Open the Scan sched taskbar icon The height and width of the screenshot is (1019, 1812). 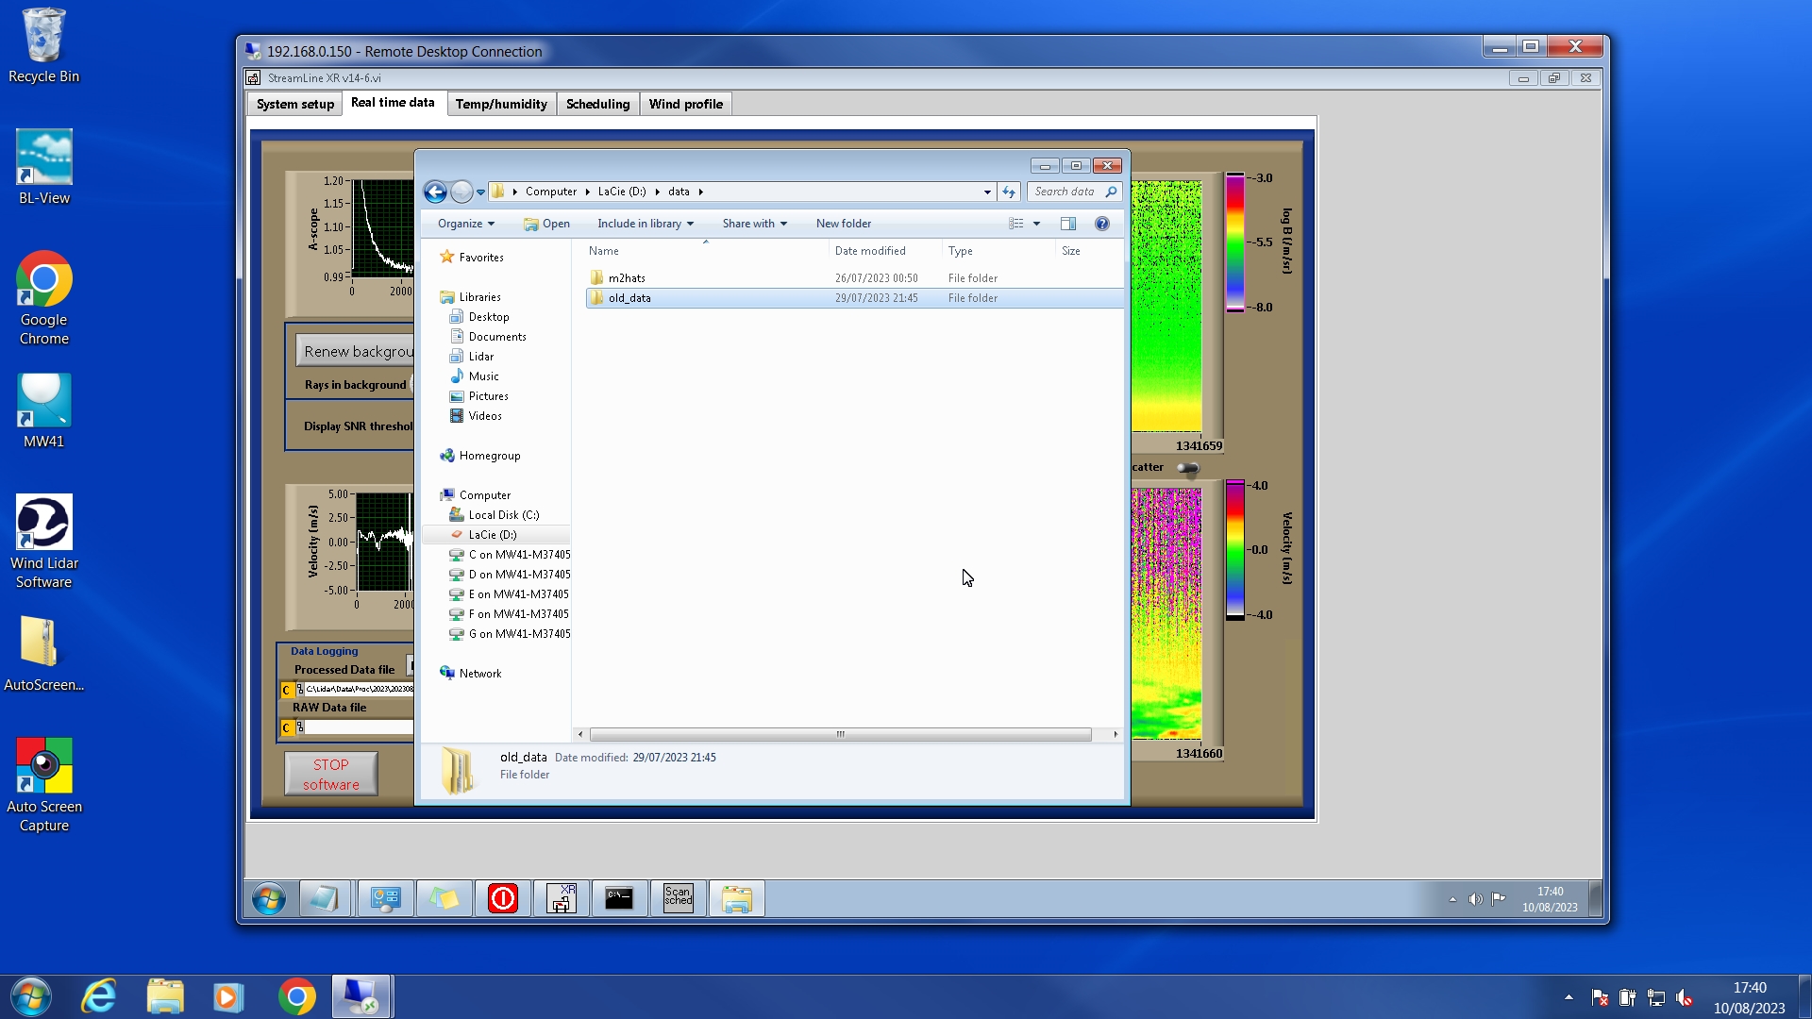(678, 898)
